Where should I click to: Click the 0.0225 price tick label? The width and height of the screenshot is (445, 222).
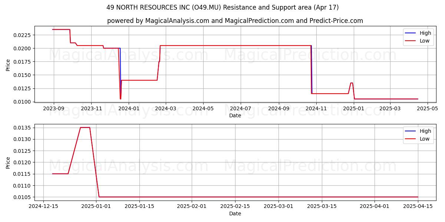(23, 35)
